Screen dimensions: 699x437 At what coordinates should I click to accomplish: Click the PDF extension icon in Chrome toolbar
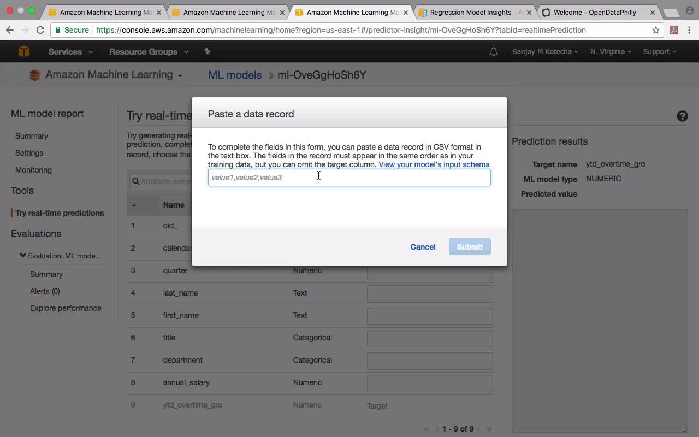point(674,30)
